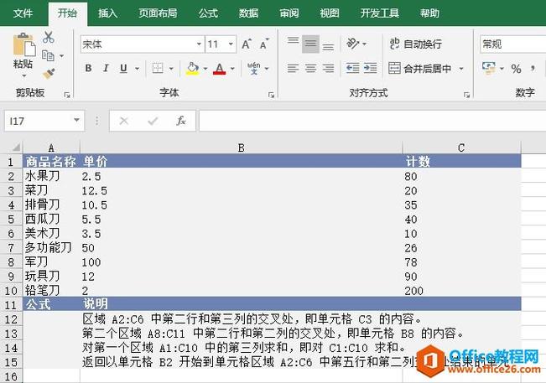Apply percent style
The image size is (546, 383).
click(x=516, y=69)
